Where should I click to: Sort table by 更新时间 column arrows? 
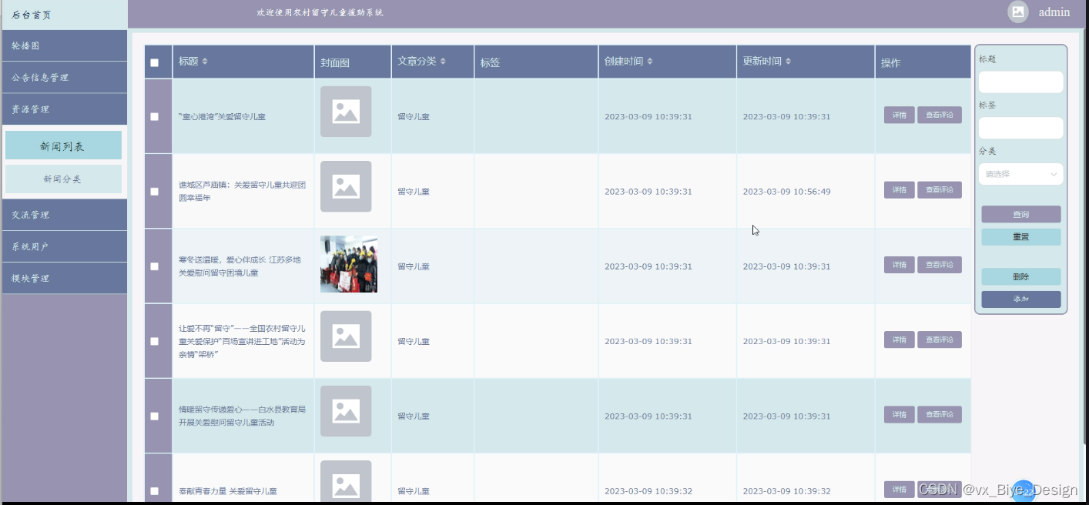point(789,62)
